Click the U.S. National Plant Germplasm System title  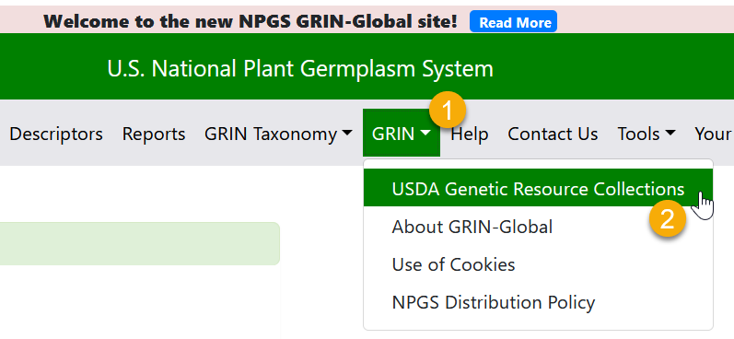pyautogui.click(x=300, y=69)
